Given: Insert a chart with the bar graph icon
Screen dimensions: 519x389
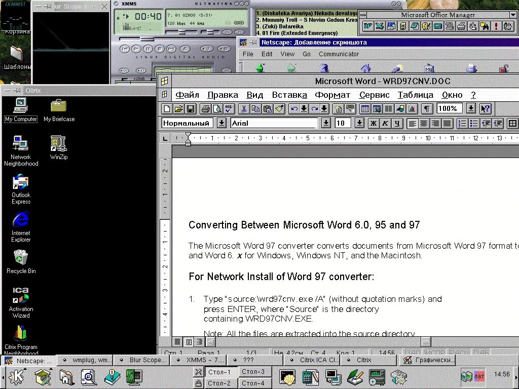Looking at the screenshot, I should (412, 108).
